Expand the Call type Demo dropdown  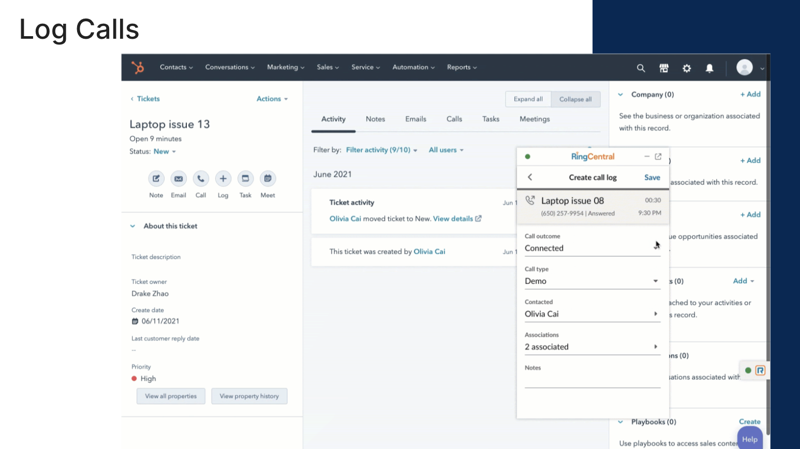(655, 281)
